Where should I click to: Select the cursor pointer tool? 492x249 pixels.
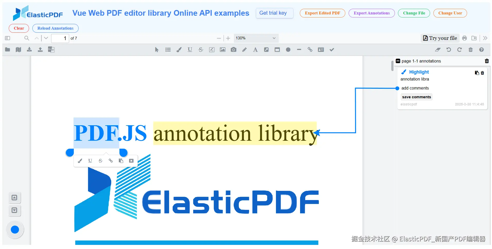point(157,50)
